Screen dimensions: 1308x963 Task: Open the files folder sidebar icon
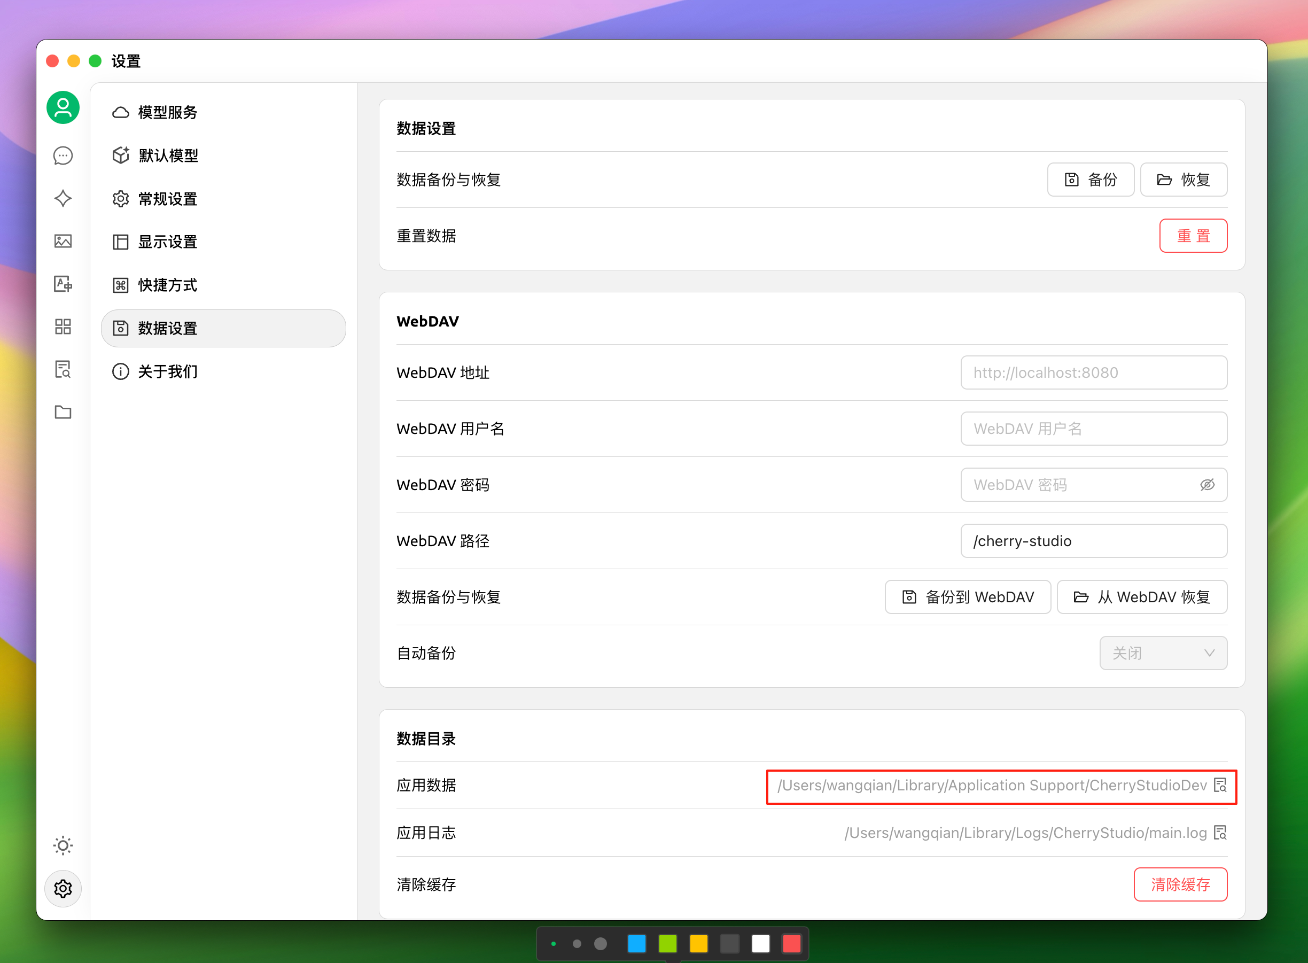(x=63, y=412)
